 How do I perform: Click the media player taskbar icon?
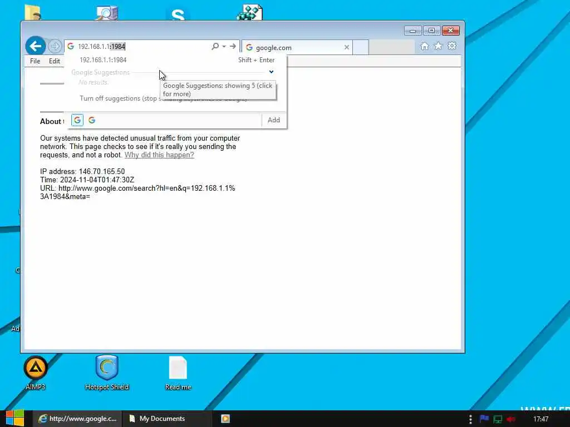pos(225,419)
